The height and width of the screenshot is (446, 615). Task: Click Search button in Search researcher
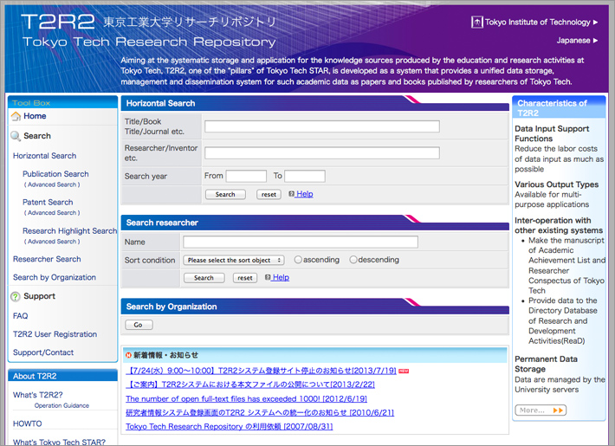coord(204,278)
